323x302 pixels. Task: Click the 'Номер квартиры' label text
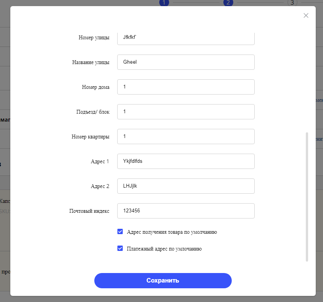click(90, 137)
